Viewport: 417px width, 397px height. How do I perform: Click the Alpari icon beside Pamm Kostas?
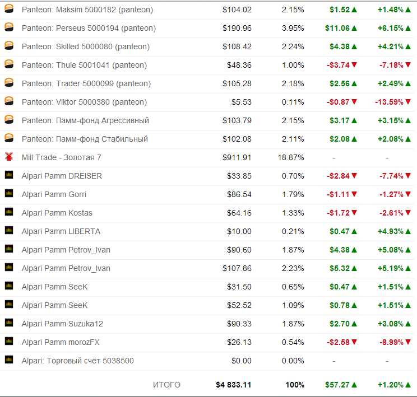tap(9, 212)
